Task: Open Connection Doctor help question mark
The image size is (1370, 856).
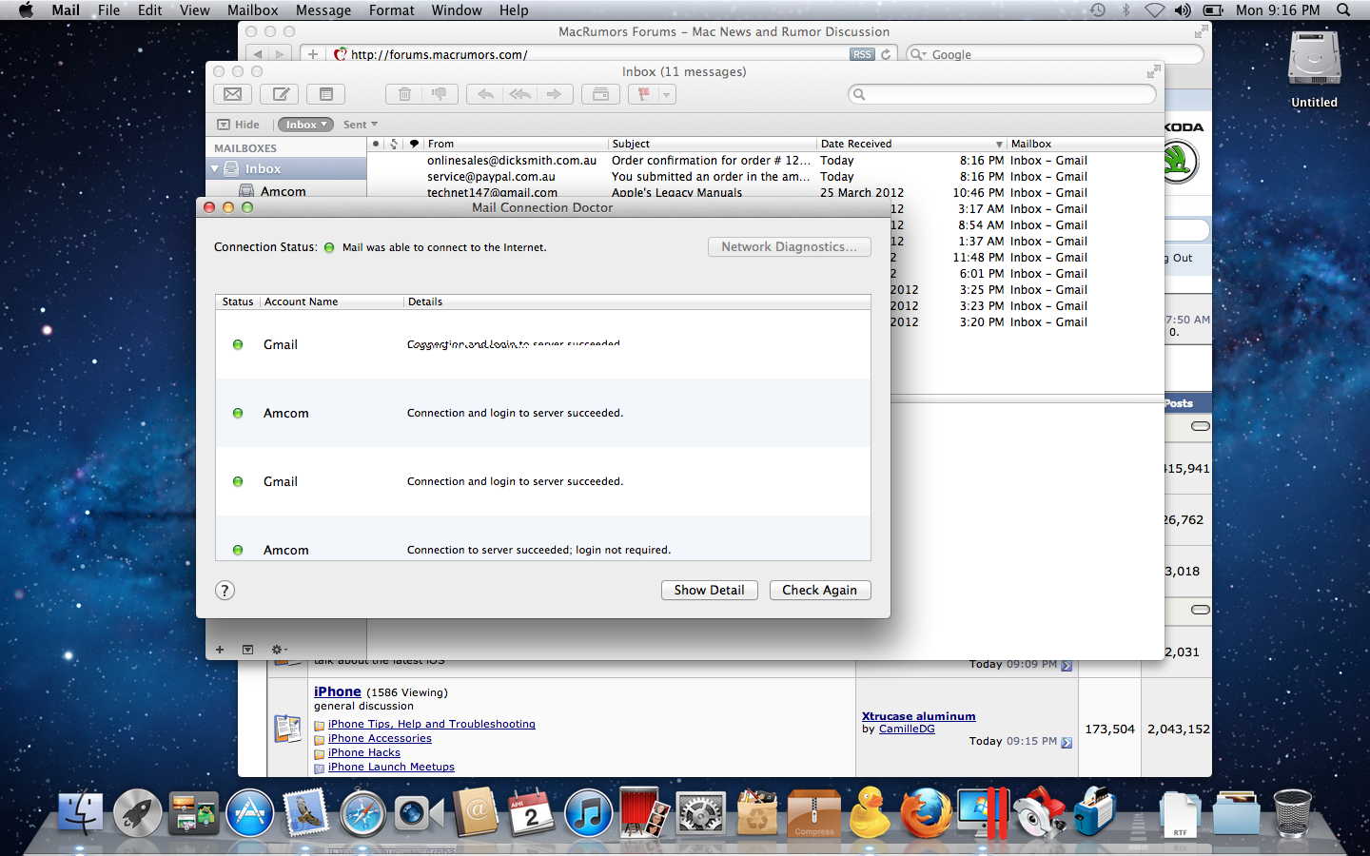Action: [x=225, y=591]
